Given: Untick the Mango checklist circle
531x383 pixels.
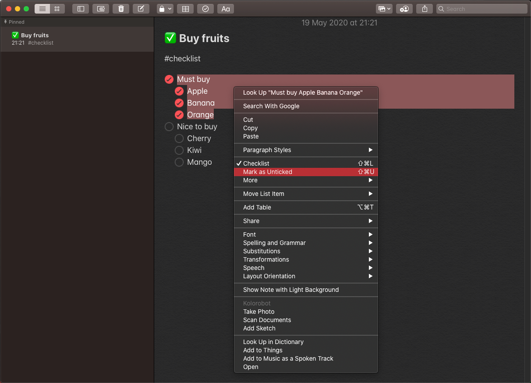Looking at the screenshot, I should [179, 162].
